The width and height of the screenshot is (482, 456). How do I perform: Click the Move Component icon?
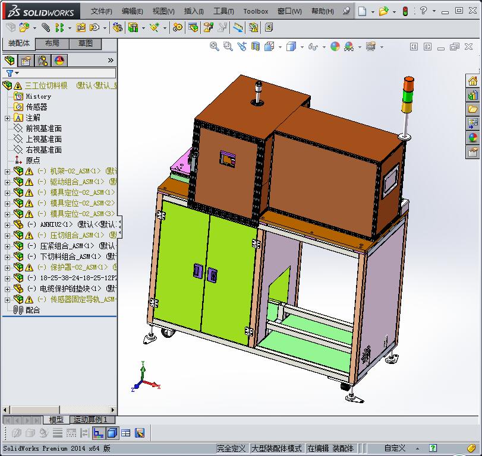point(94,28)
